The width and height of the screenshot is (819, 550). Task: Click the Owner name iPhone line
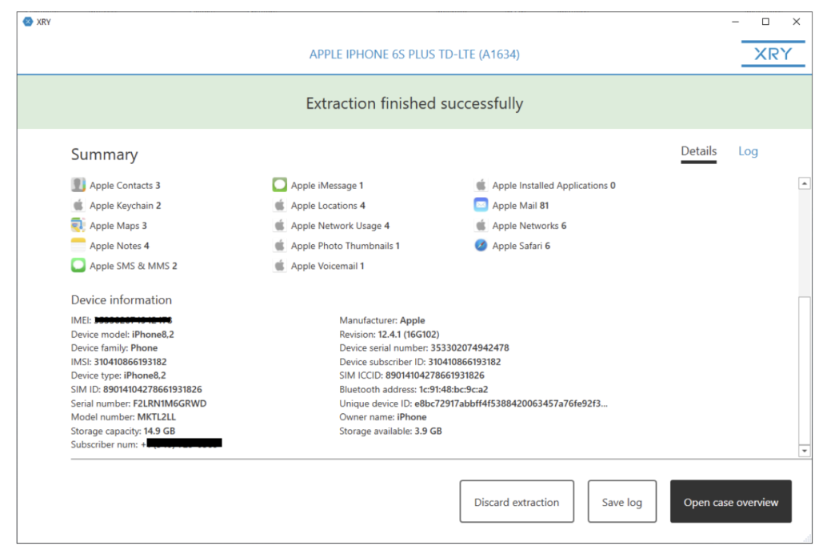point(383,416)
